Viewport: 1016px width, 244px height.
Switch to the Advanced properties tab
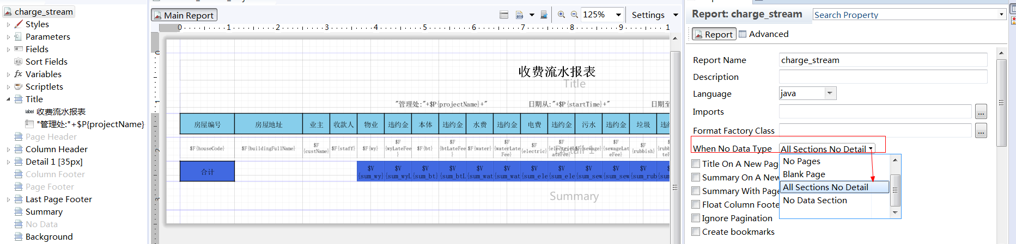[x=763, y=34]
